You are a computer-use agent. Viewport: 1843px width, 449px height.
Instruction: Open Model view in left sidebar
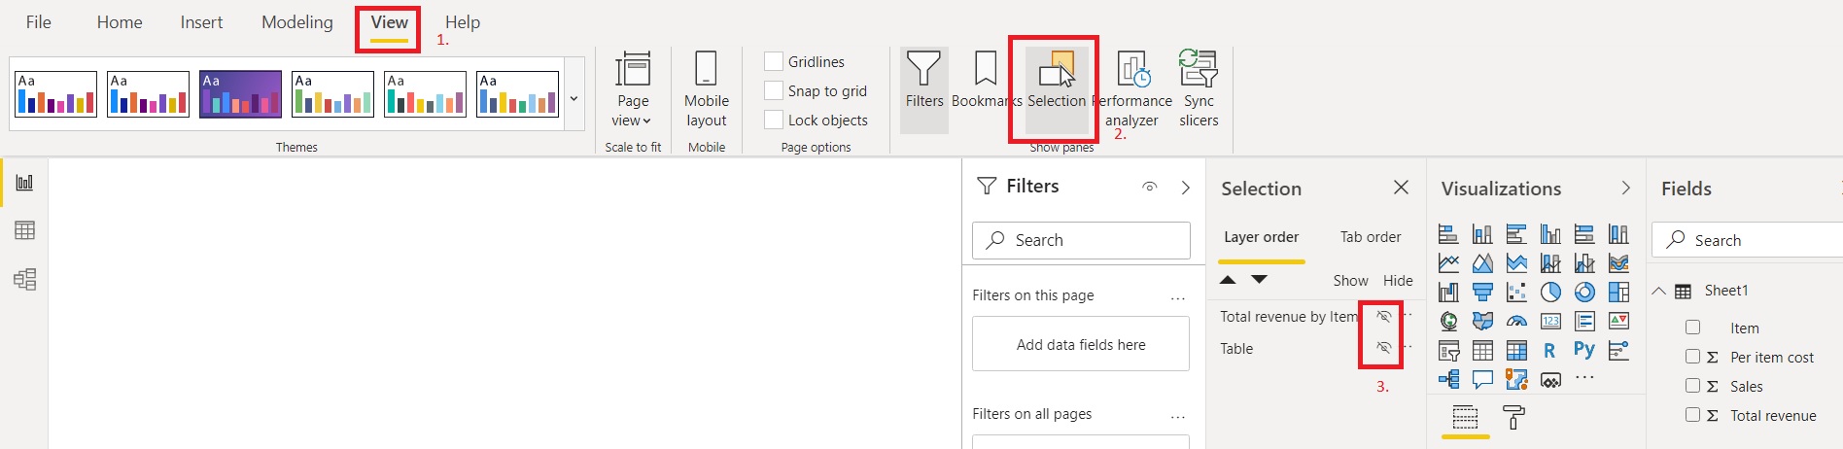[x=25, y=280]
